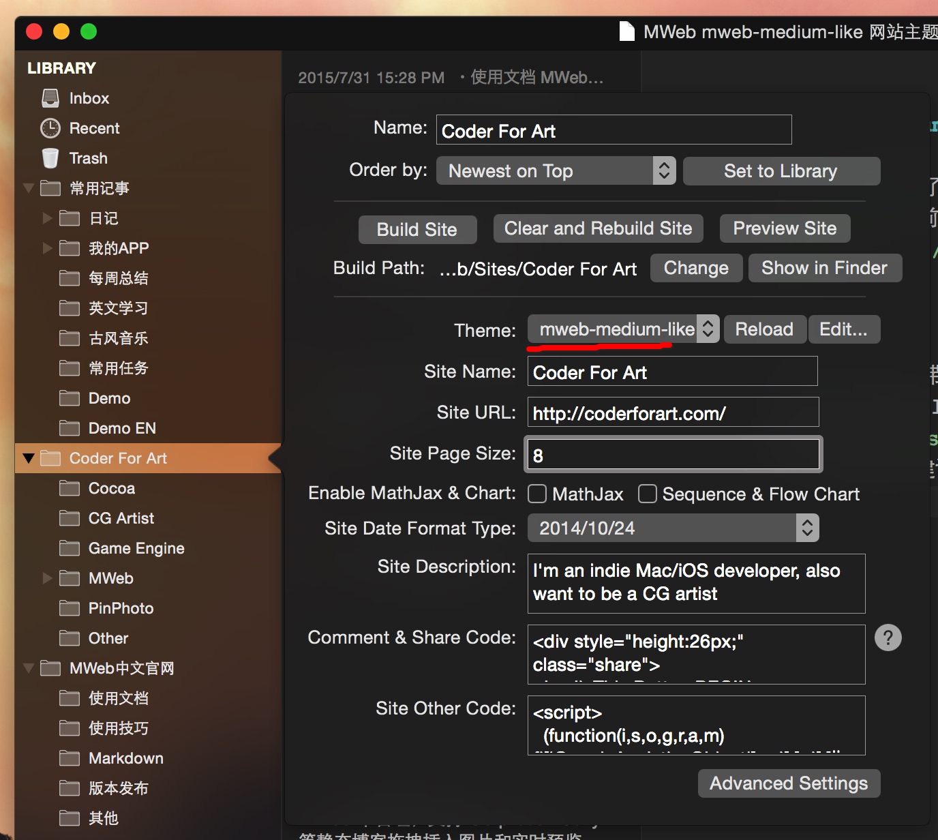Image resolution: width=938 pixels, height=840 pixels.
Task: Expand the 日记 disclosure triangle
Action: [48, 218]
